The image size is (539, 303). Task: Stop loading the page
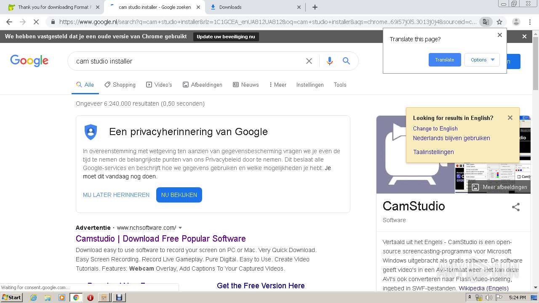coord(36,22)
